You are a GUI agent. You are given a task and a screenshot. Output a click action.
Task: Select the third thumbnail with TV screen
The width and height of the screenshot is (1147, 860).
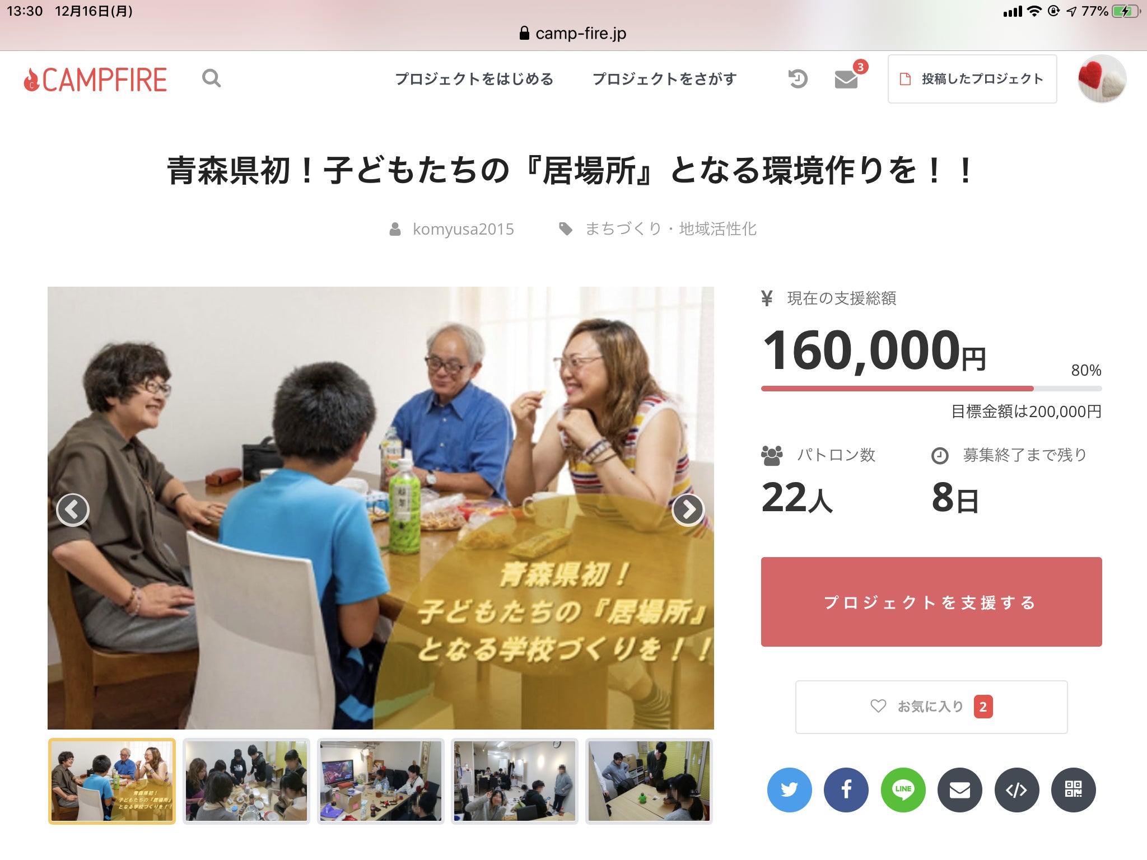381,781
